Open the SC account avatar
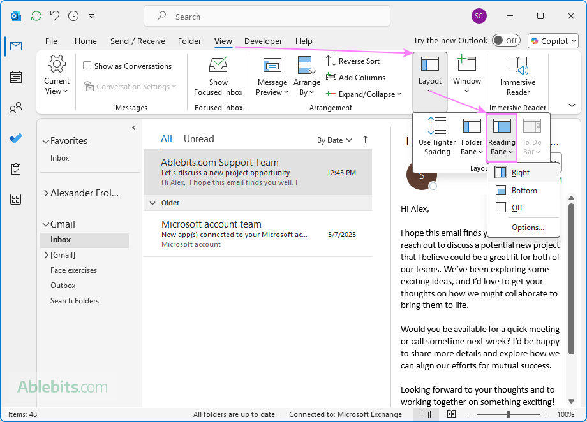The image size is (587, 422). click(x=479, y=16)
